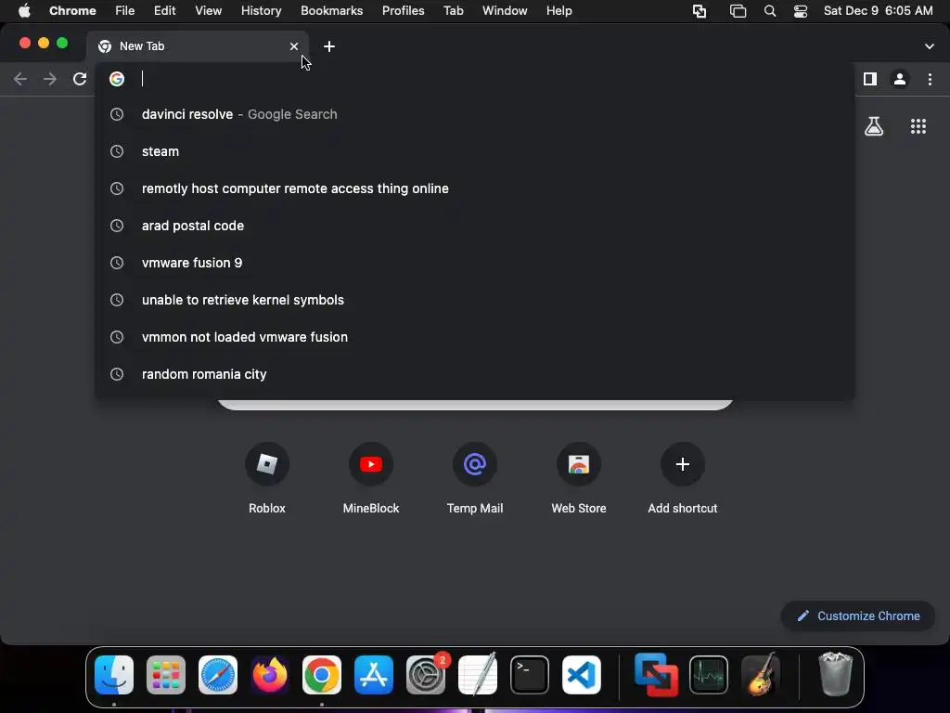Open the Tab menu
This screenshot has width=950, height=713.
pos(453,11)
